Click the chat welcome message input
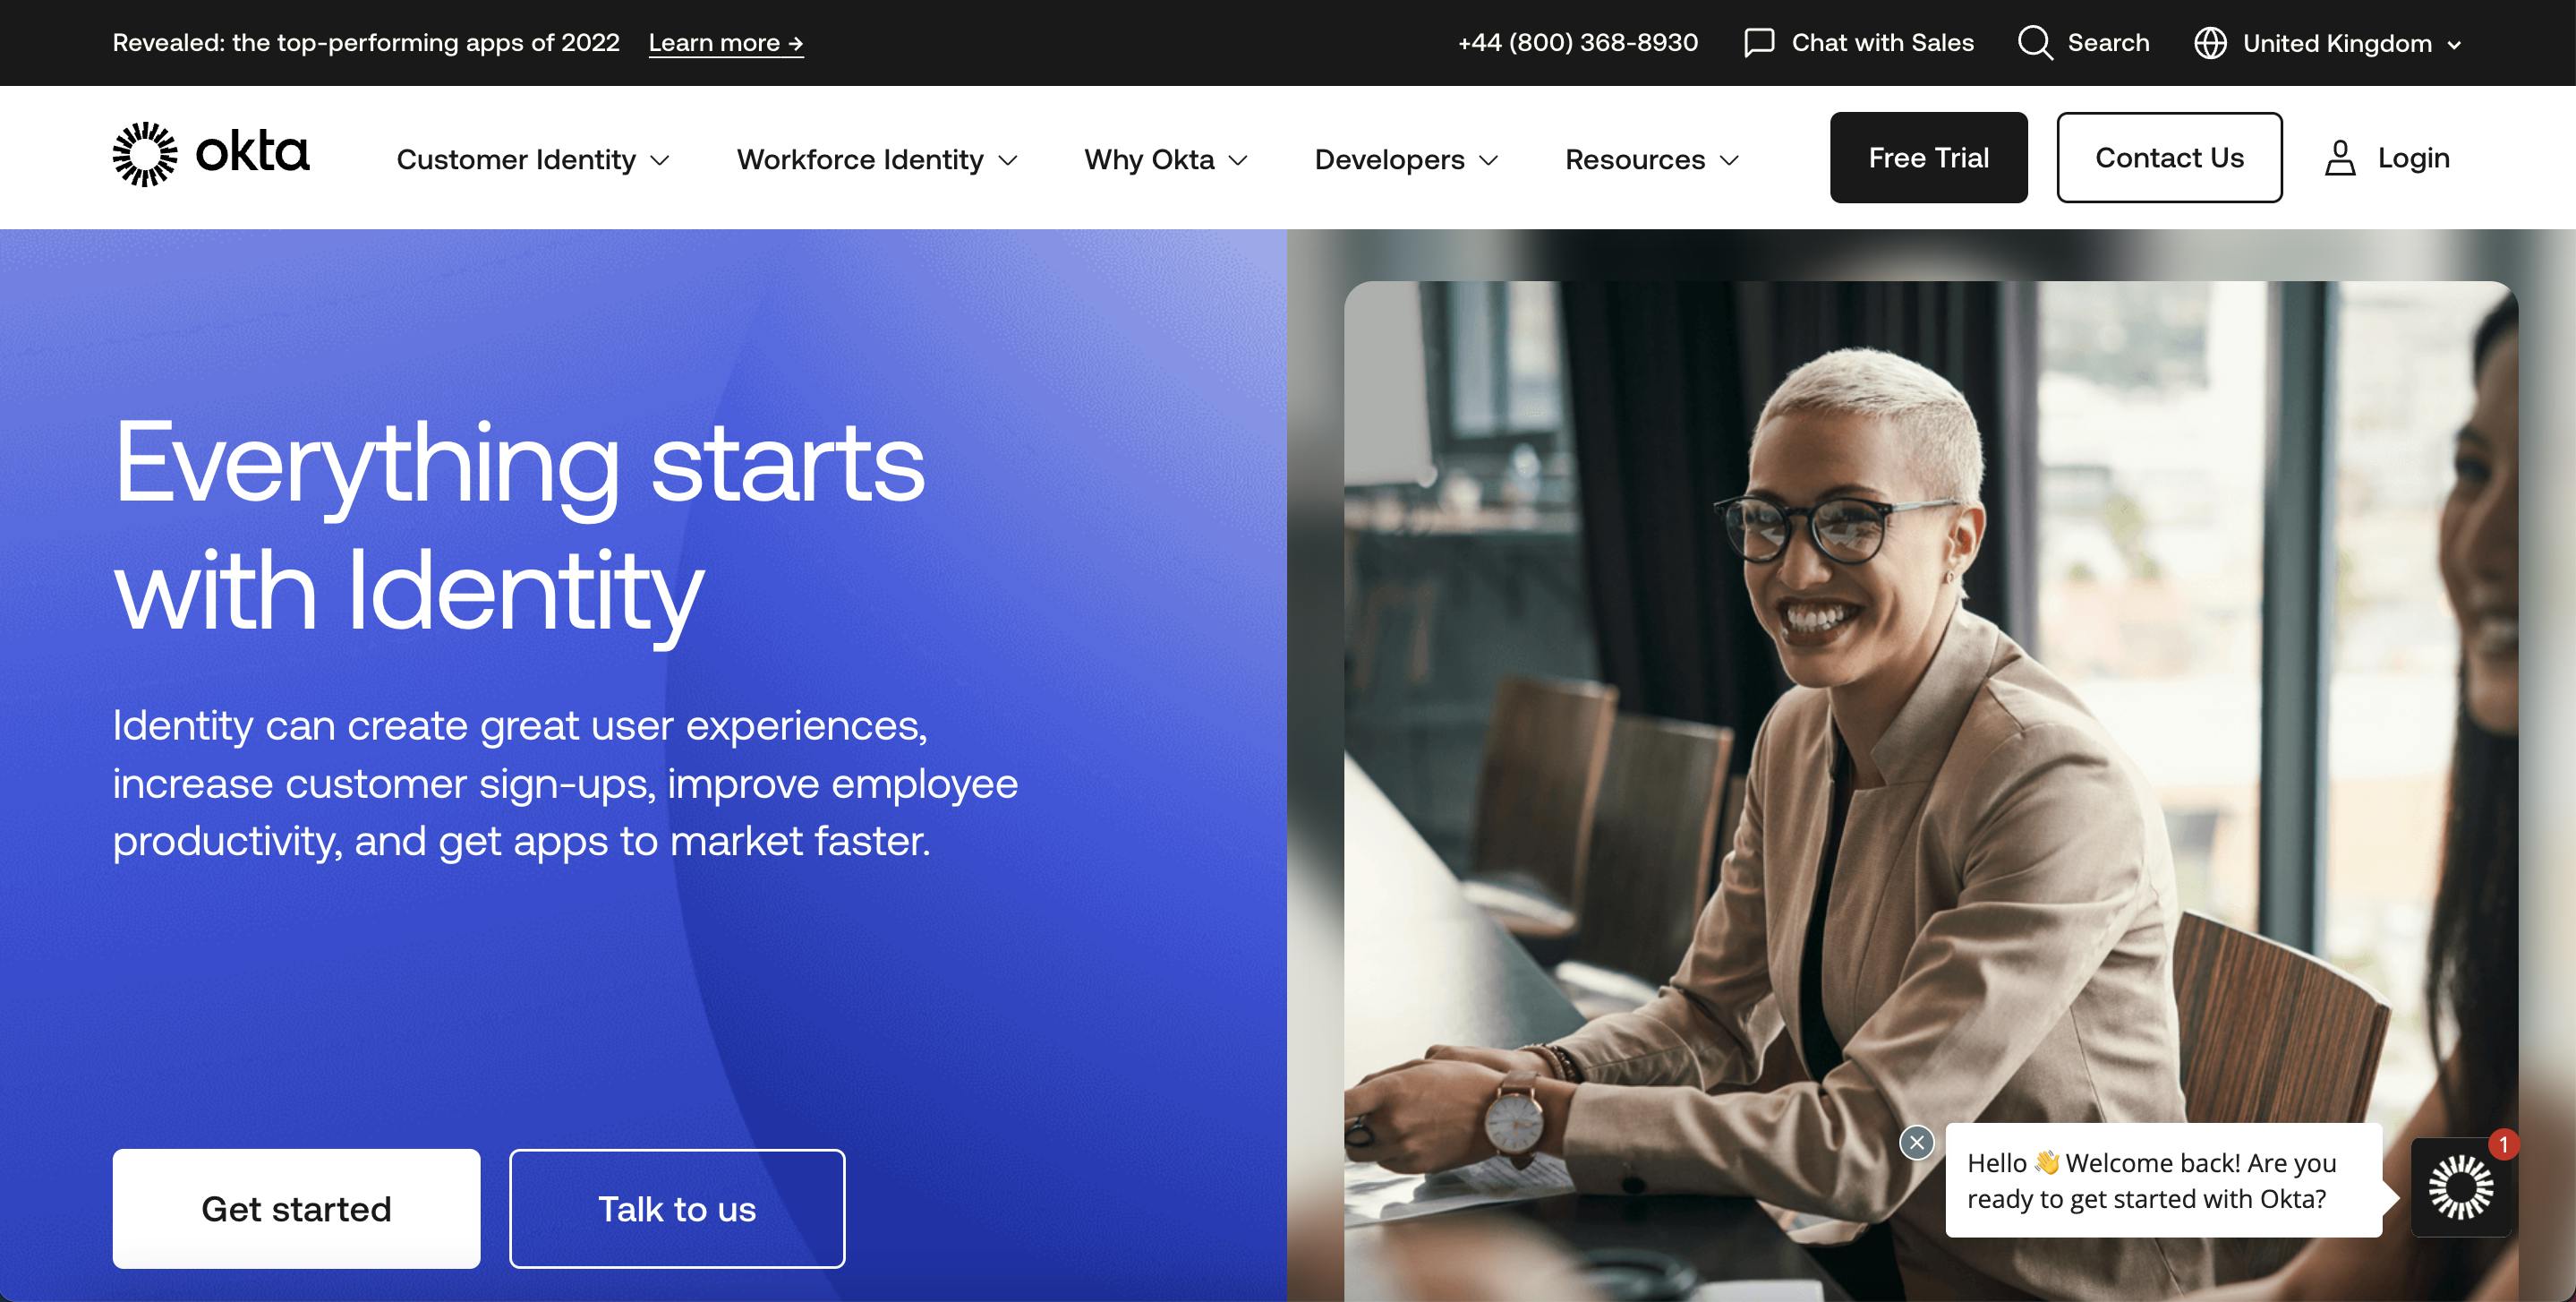 click(2156, 1179)
